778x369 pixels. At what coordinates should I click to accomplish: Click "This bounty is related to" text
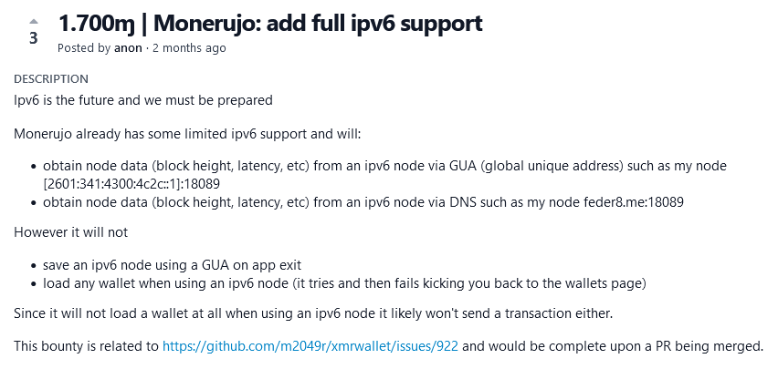[87, 347]
